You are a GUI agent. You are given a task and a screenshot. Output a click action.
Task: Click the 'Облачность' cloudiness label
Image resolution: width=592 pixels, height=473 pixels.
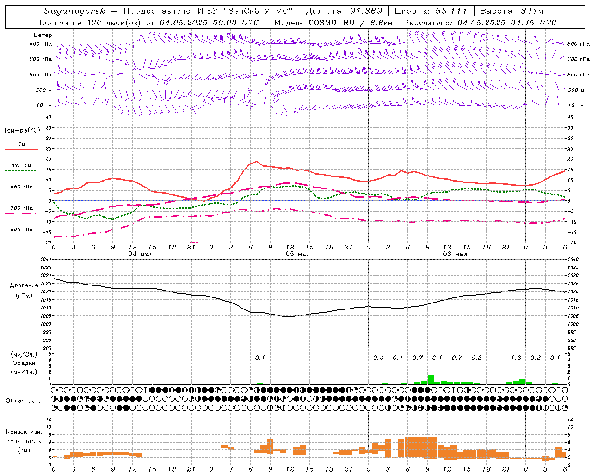24,401
